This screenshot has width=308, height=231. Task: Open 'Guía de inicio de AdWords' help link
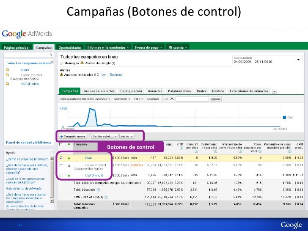click(x=24, y=188)
